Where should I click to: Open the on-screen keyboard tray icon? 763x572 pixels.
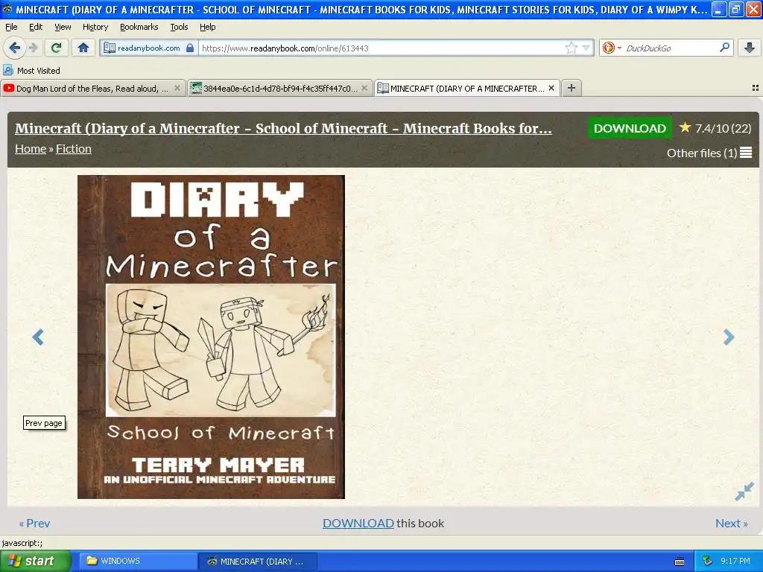(680, 562)
